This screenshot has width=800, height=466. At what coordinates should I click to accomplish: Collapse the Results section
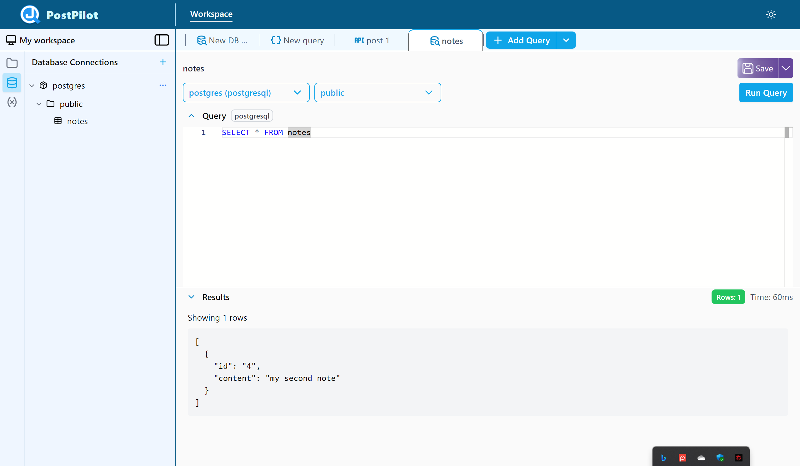[x=192, y=297]
